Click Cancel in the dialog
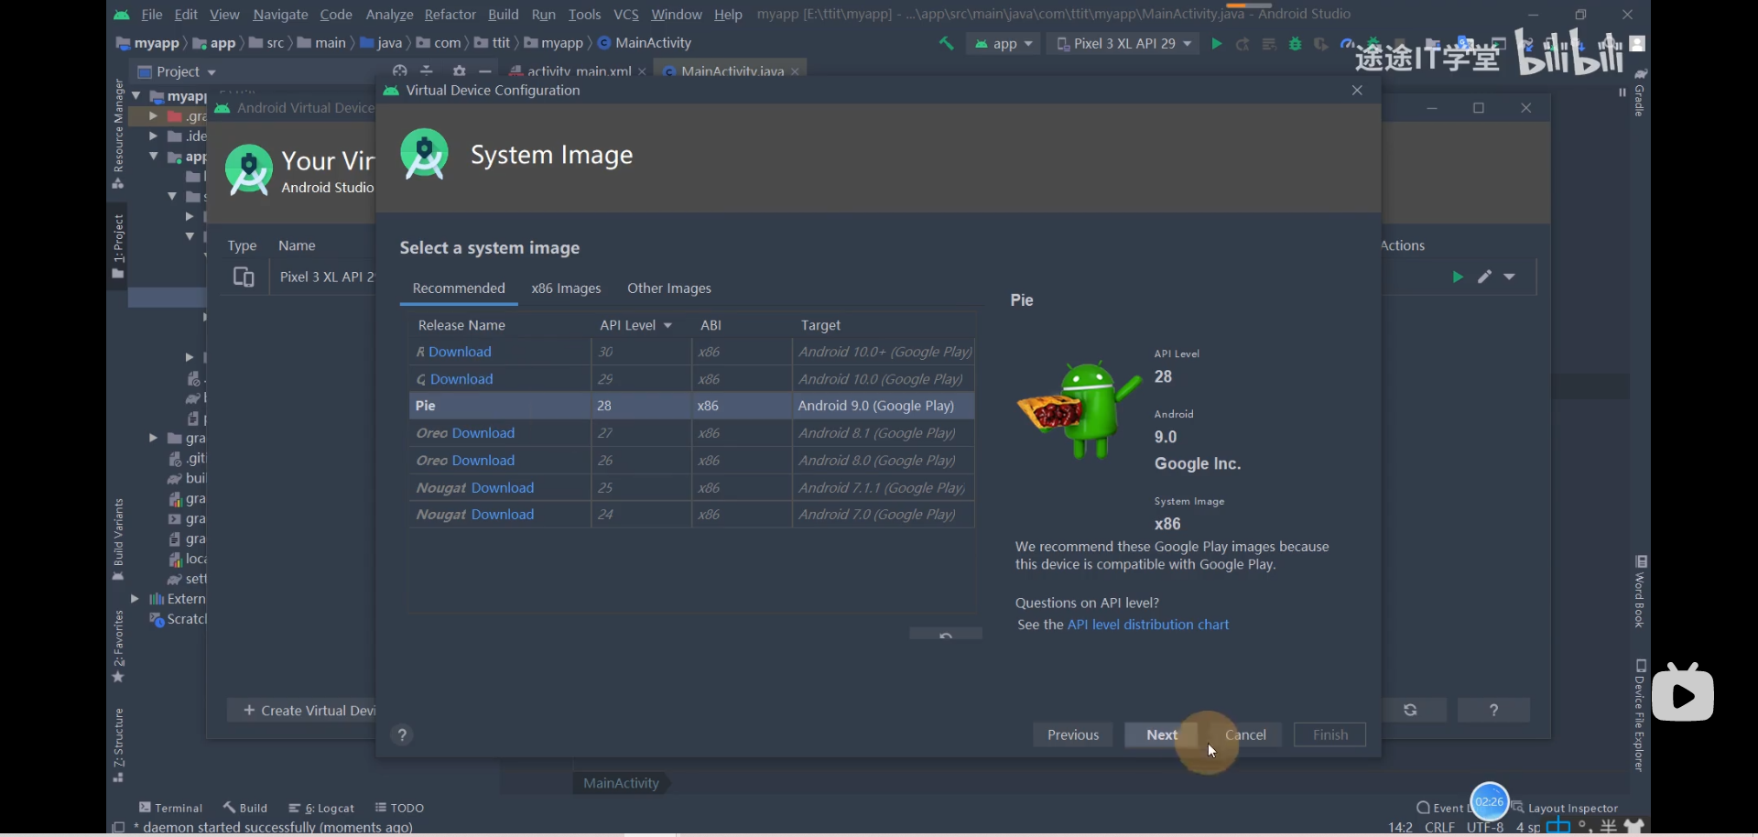The height and width of the screenshot is (837, 1758). (x=1245, y=734)
